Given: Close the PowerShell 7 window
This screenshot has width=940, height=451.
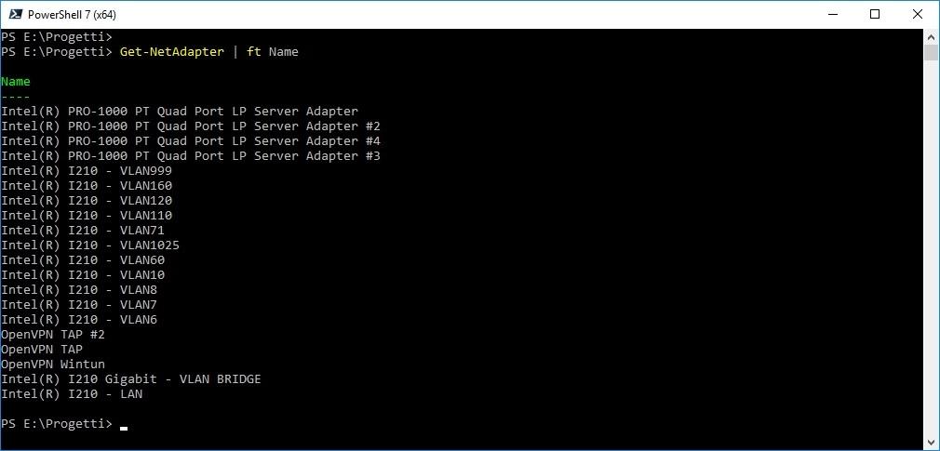Looking at the screenshot, I should 918,14.
